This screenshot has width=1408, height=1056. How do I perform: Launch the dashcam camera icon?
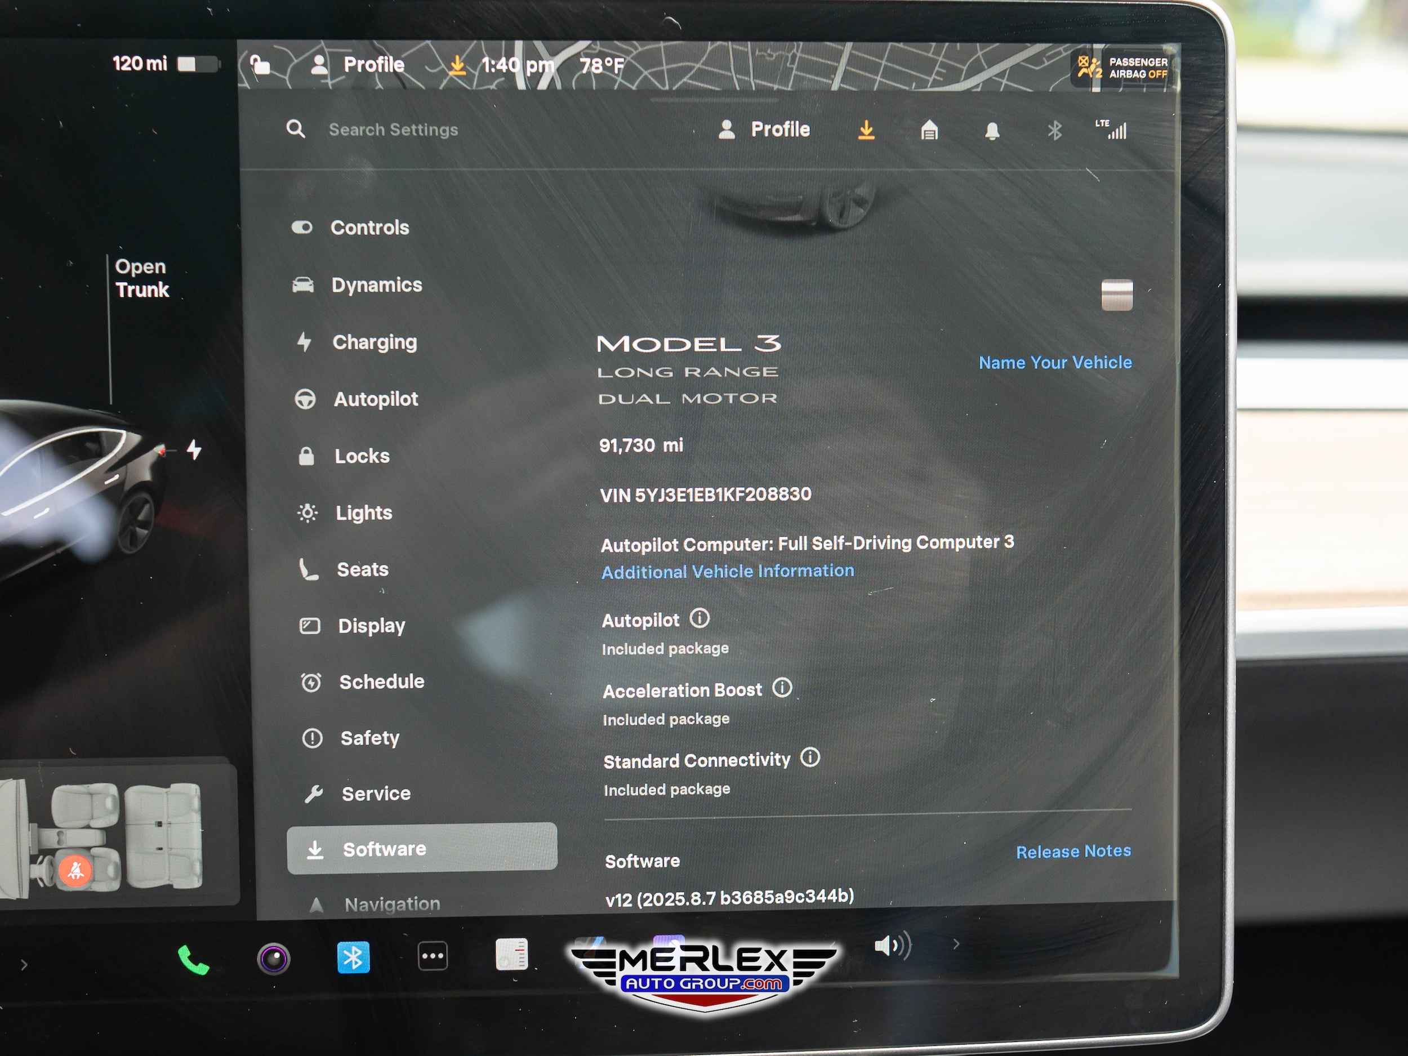274,959
